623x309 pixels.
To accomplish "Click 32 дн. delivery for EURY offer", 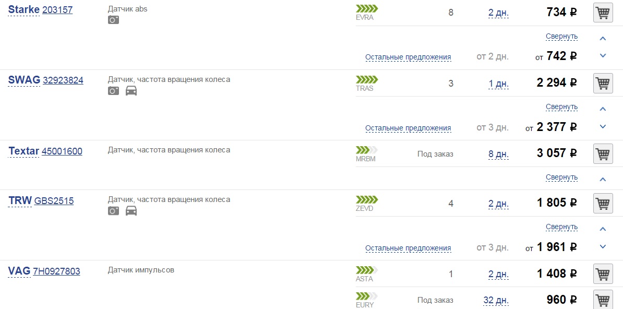I will coord(496,300).
